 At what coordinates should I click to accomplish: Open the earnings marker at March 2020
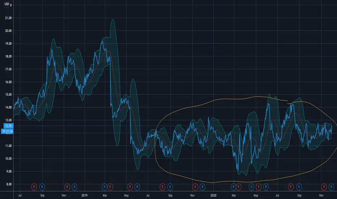[239, 187]
